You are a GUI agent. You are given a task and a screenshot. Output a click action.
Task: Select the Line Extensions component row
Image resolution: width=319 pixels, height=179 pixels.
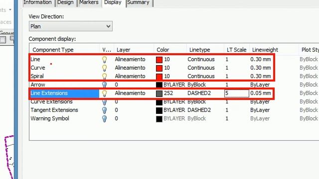49,93
